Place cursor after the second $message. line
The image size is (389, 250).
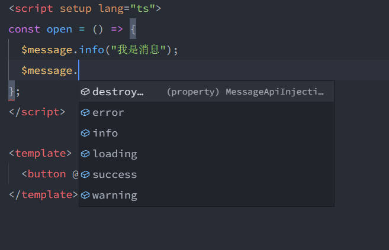(79, 71)
